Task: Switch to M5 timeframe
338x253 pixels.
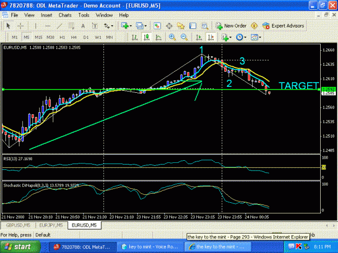Action: pyautogui.click(x=26, y=37)
